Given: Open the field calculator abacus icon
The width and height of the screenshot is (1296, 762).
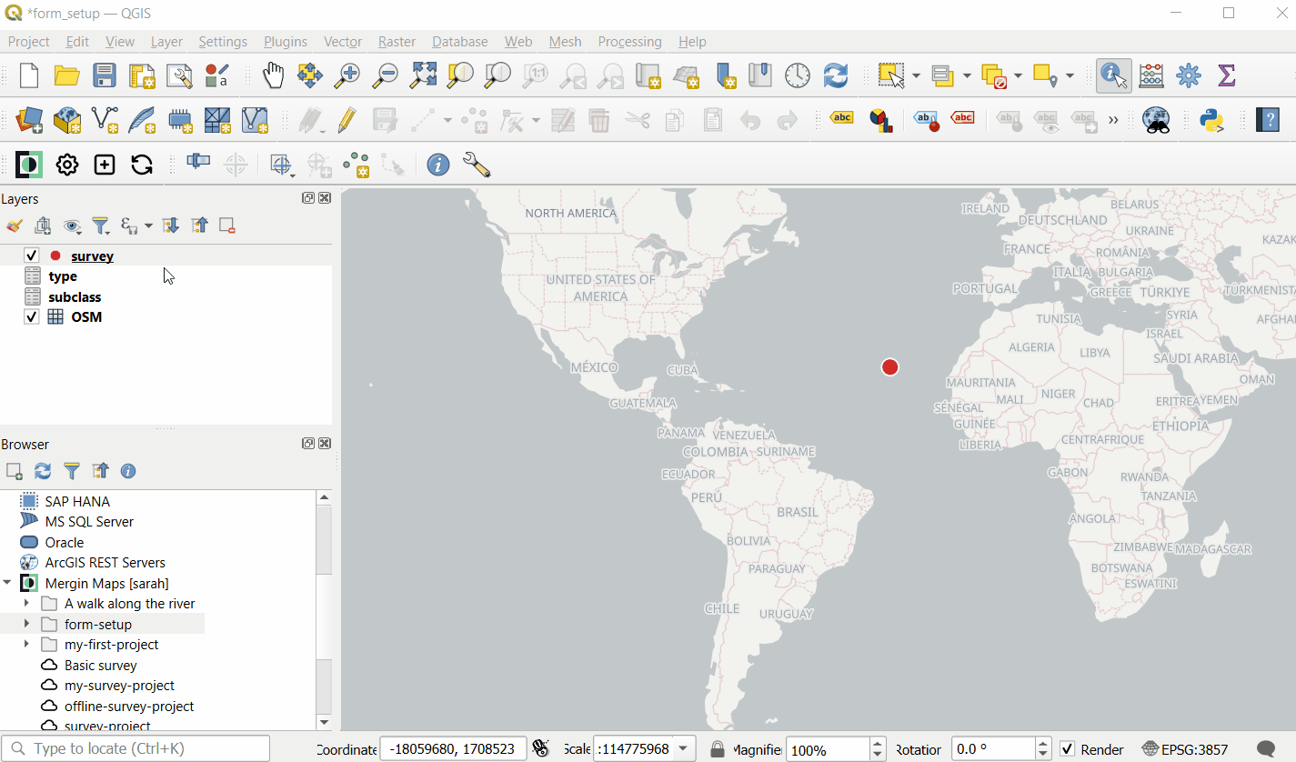Looking at the screenshot, I should coord(1151,75).
